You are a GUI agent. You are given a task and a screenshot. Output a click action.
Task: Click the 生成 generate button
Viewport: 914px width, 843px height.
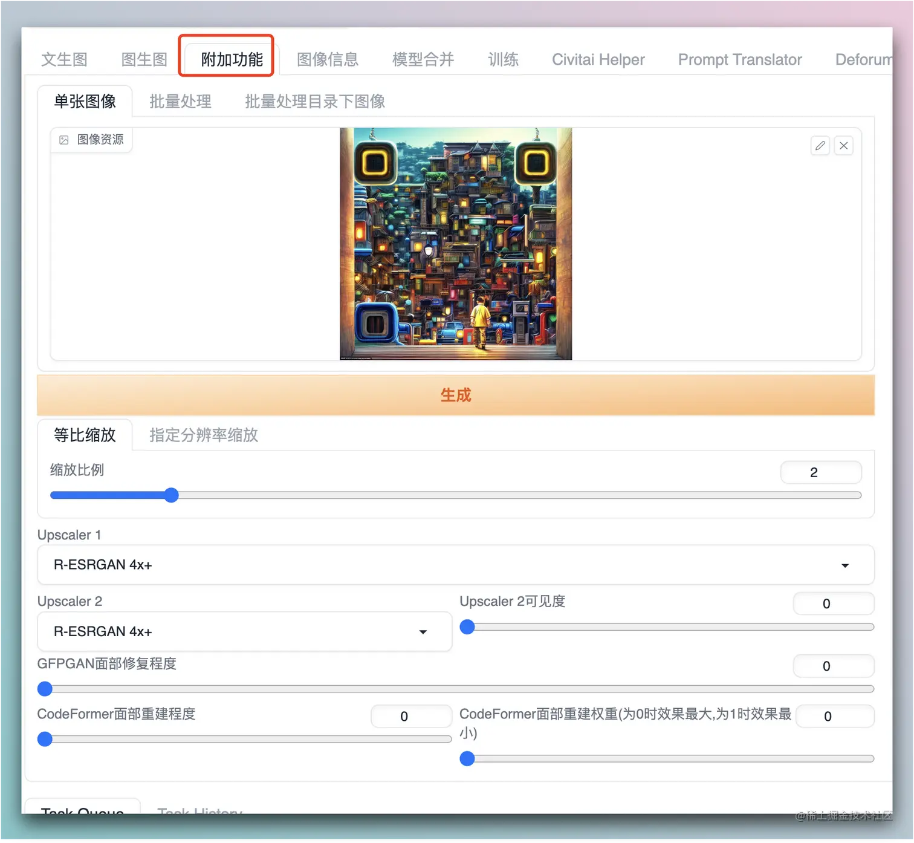coord(456,395)
